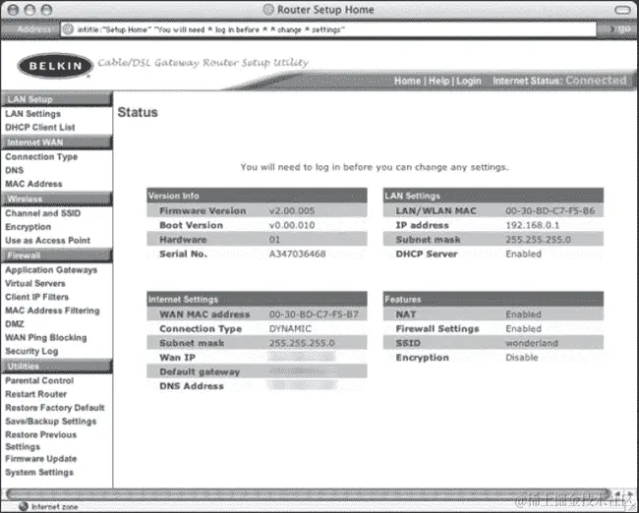Click WAN MAC address 00-30-BD-C7-F5-B7
Viewport: 639px width, 513px height.
tap(314, 314)
